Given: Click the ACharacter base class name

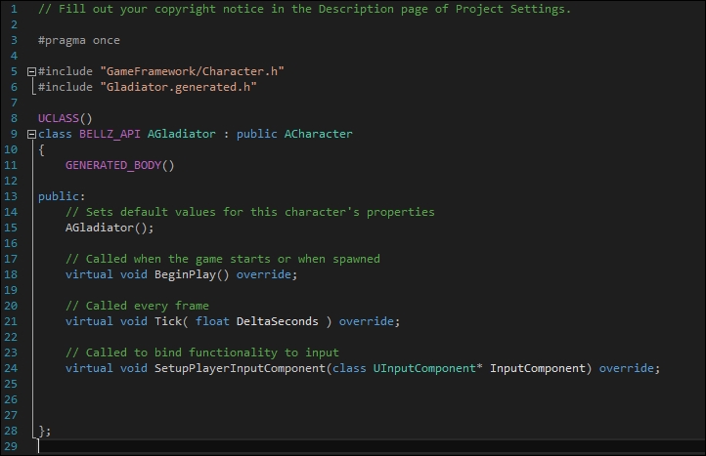Looking at the screenshot, I should (318, 134).
